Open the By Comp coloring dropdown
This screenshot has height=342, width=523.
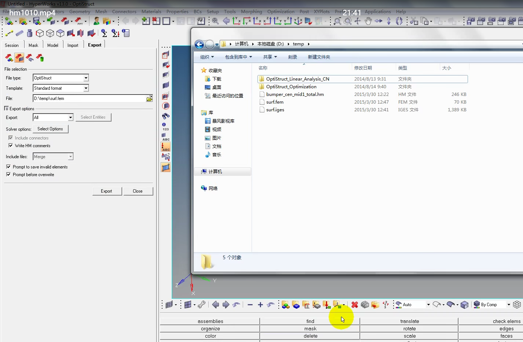(508, 304)
